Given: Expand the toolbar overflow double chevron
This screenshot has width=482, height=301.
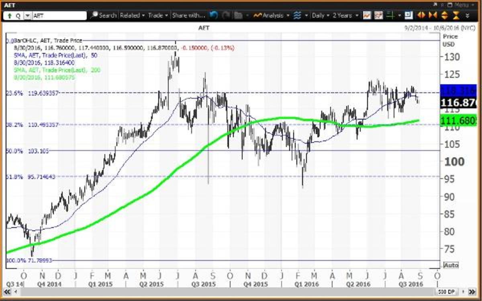Looking at the screenshot, I should 468,16.
